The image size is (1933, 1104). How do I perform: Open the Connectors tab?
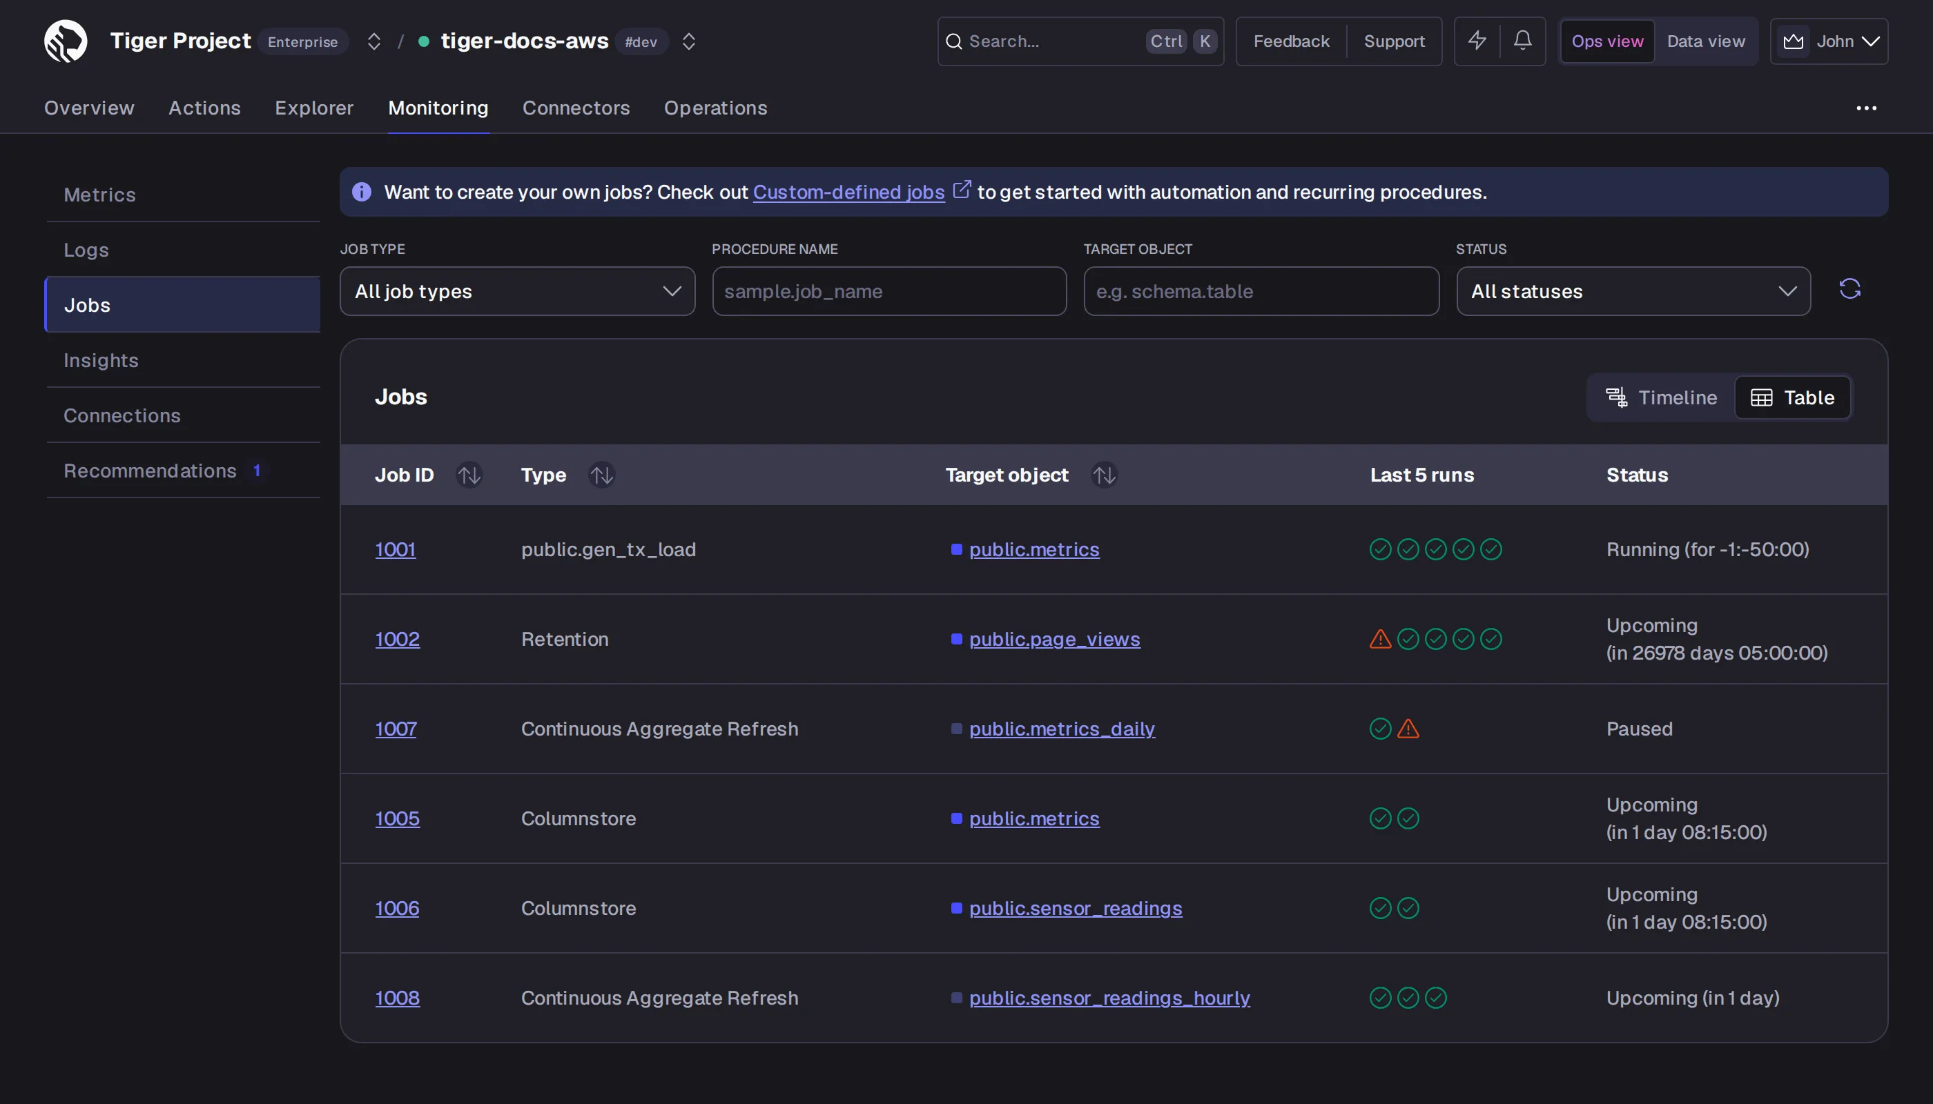576,108
